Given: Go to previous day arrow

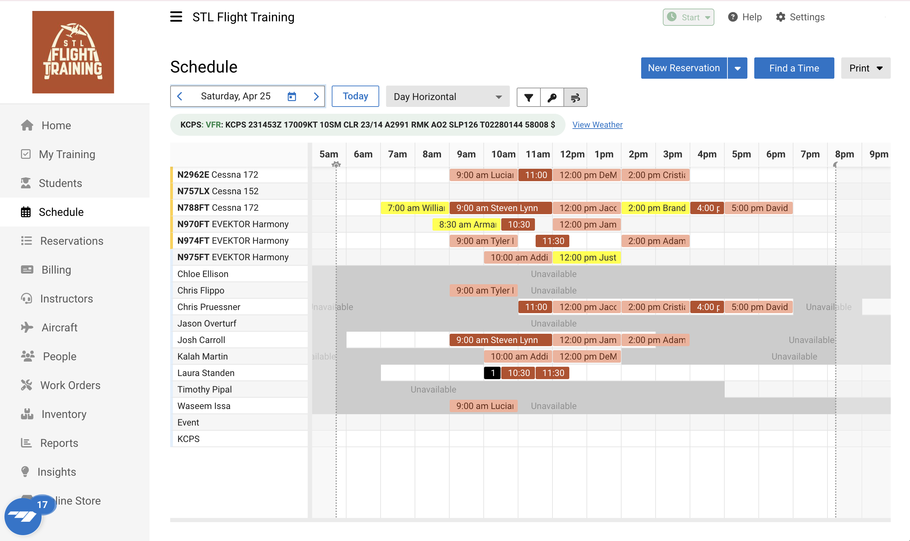Looking at the screenshot, I should point(180,96).
